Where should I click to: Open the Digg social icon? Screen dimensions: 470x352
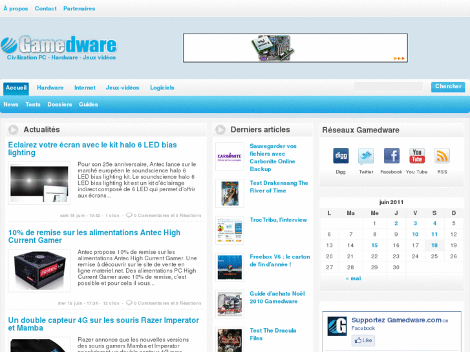click(341, 156)
